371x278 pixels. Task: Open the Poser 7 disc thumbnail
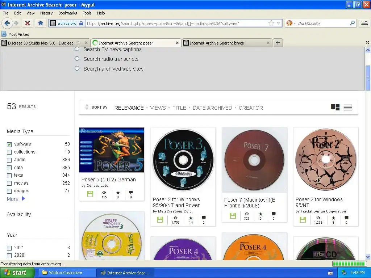254,160
